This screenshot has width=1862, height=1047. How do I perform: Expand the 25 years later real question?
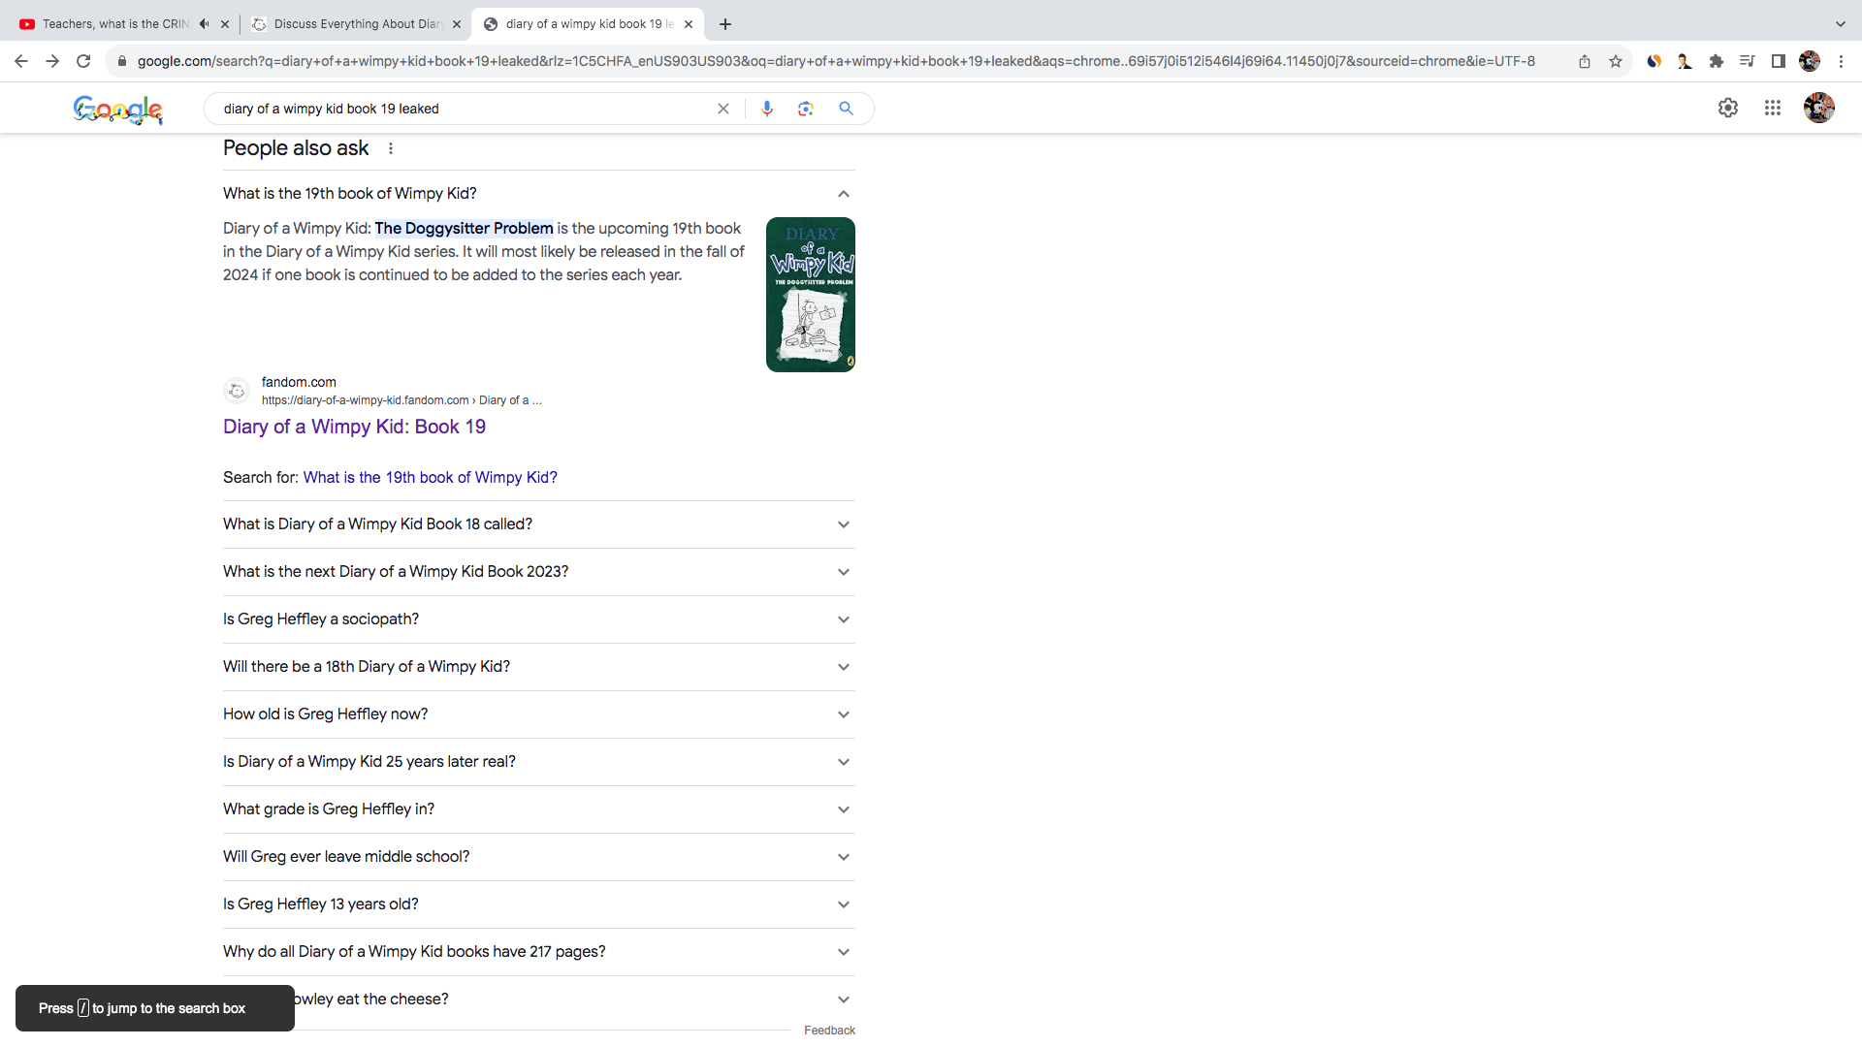(539, 762)
